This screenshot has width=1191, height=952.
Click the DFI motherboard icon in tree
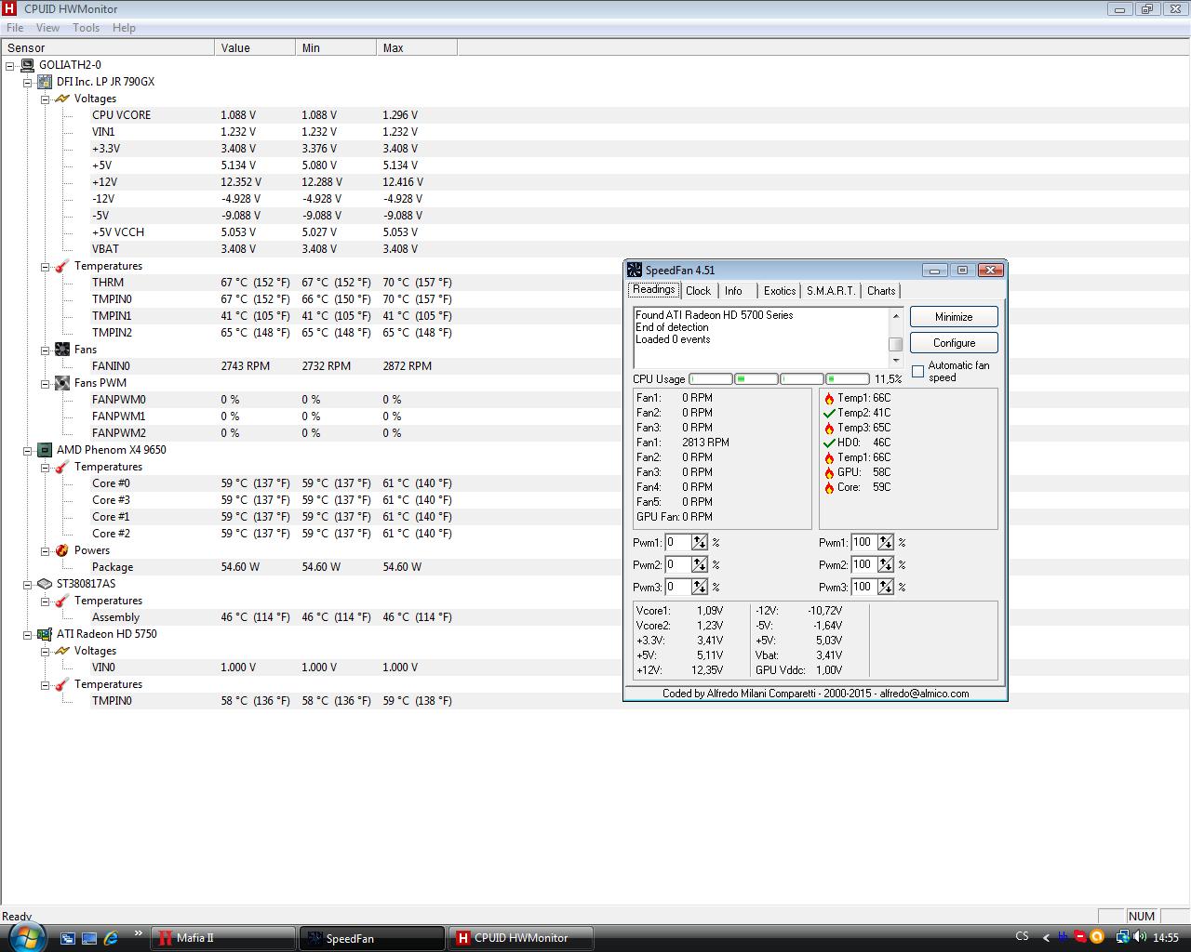coord(45,82)
